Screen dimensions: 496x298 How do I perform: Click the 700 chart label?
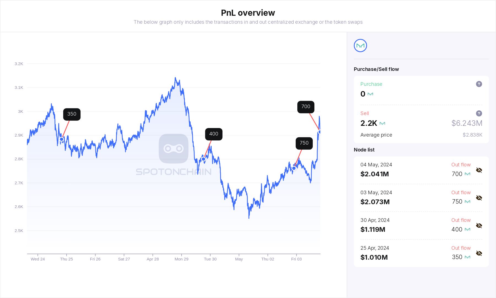click(306, 107)
